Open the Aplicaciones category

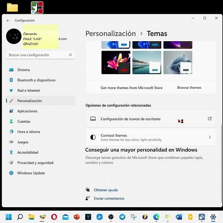tap(41, 111)
